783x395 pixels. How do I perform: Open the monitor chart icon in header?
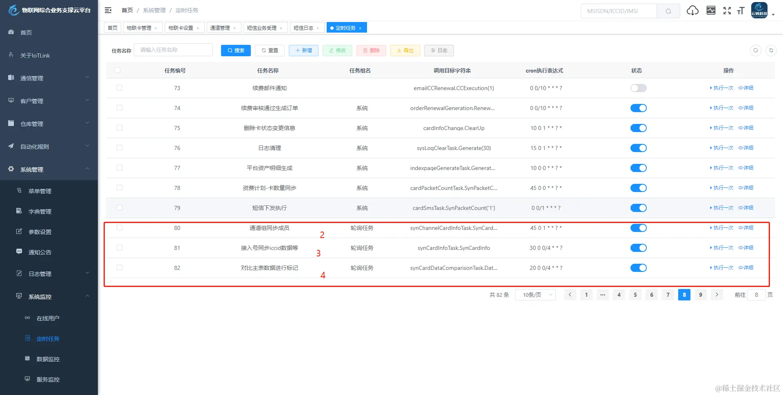coord(711,11)
